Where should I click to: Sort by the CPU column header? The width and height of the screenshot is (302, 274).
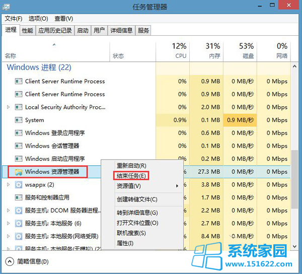click(x=173, y=52)
